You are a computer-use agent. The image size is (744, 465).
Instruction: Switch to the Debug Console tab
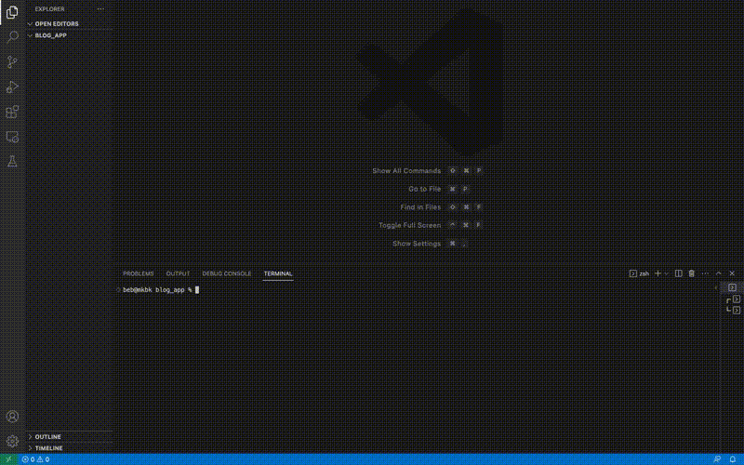[x=227, y=273]
